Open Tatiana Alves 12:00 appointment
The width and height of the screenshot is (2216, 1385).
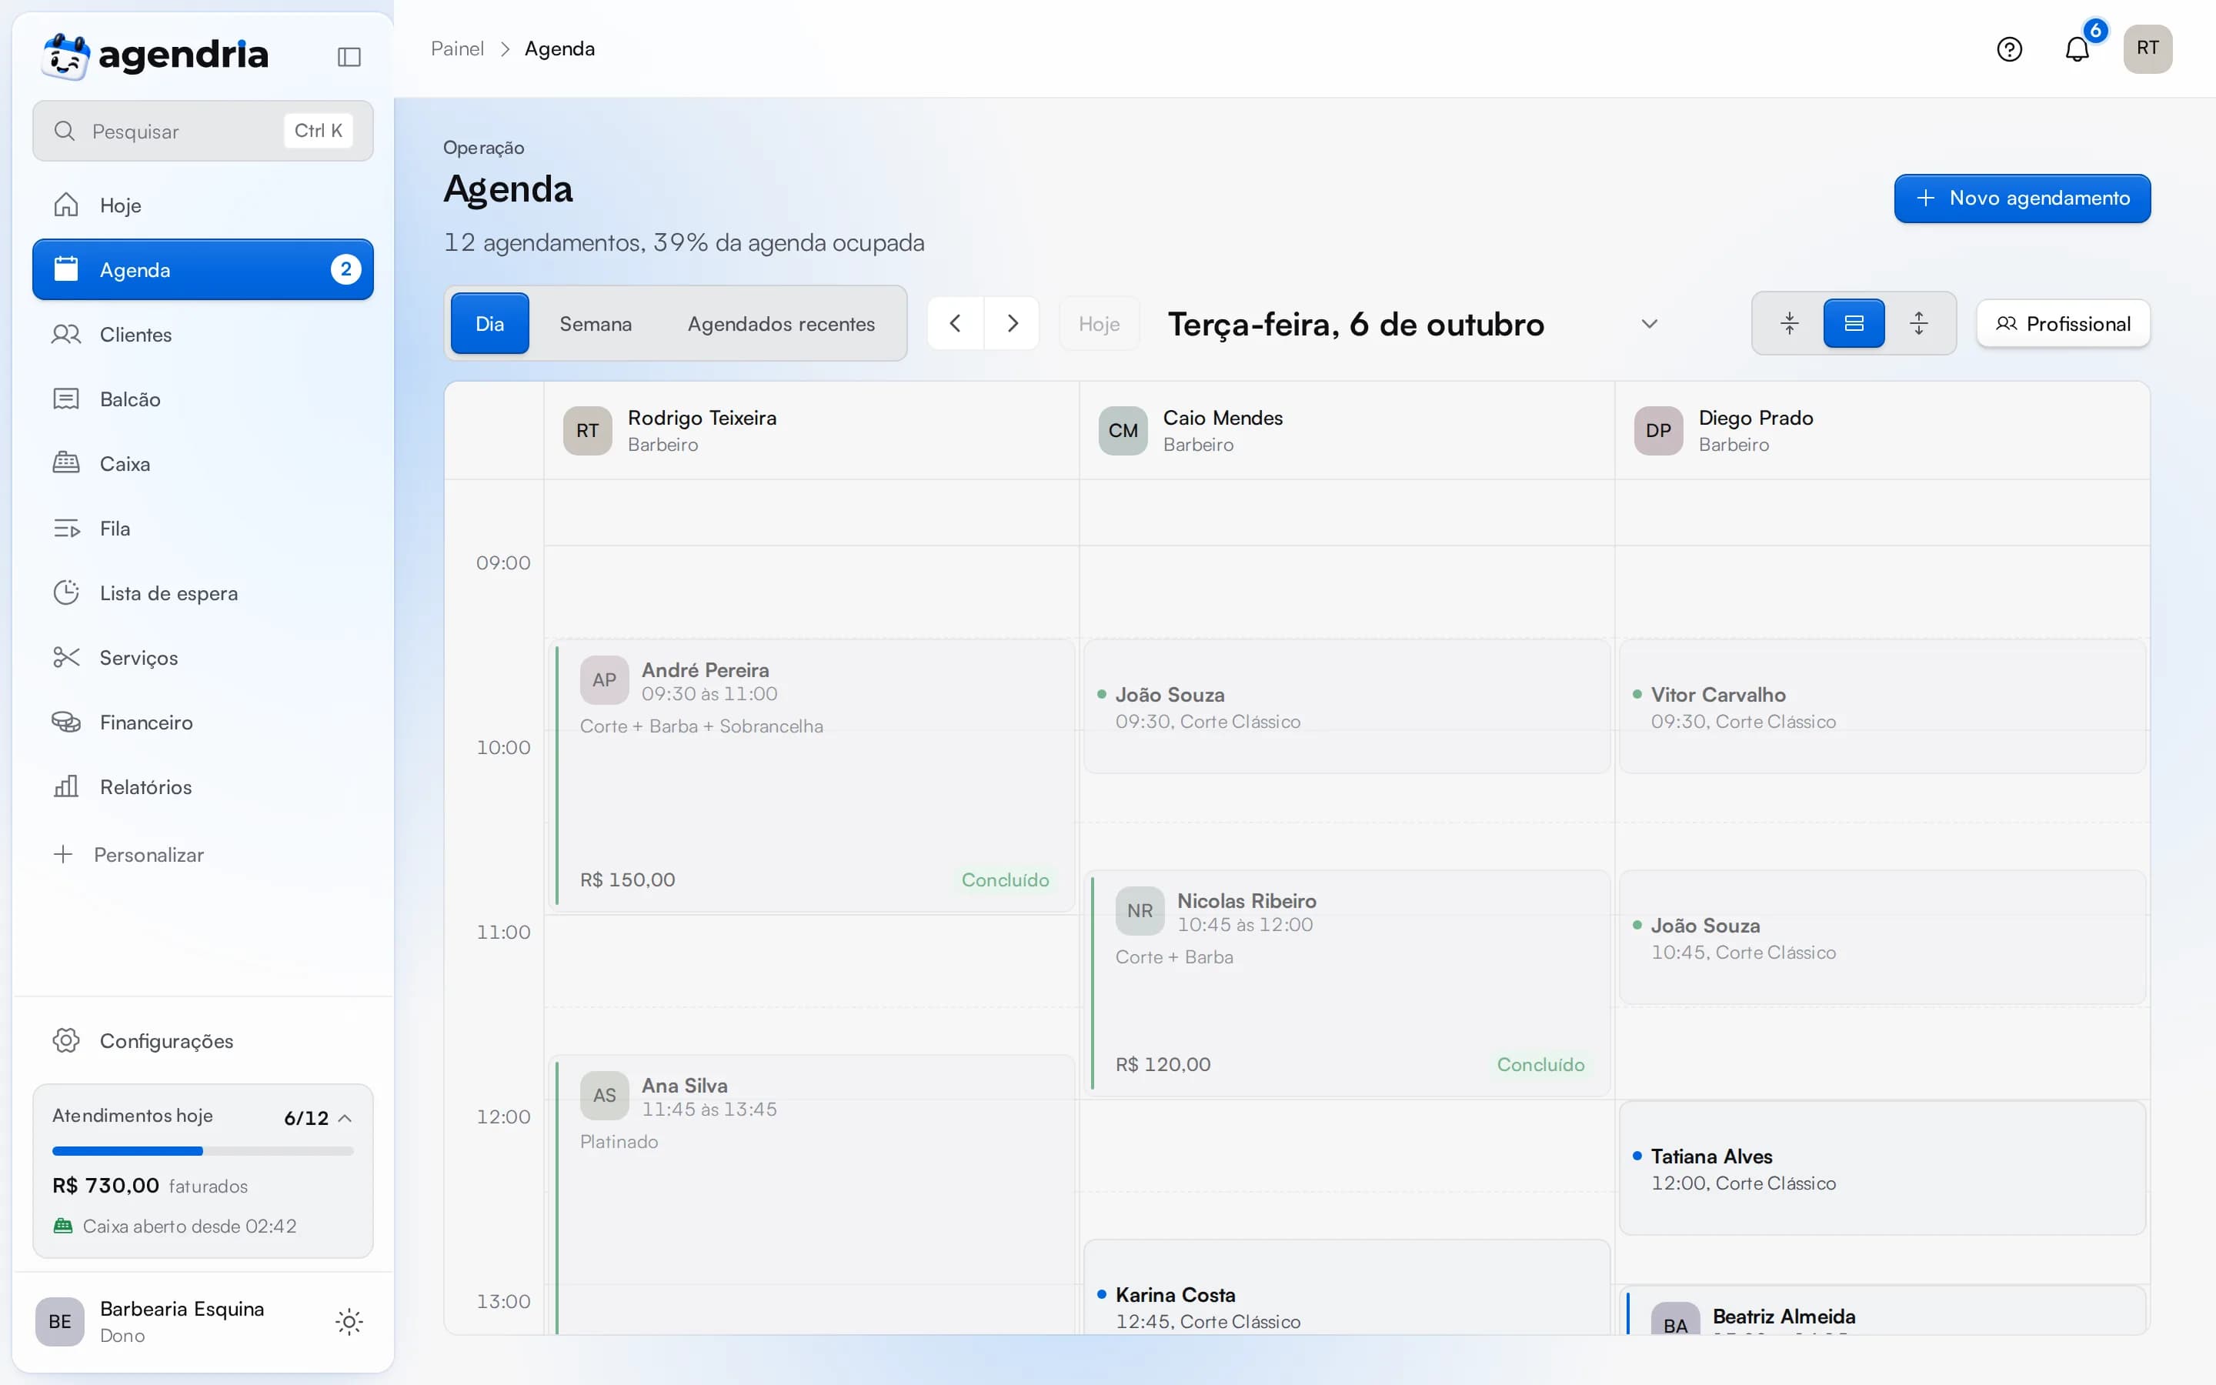point(1882,1168)
